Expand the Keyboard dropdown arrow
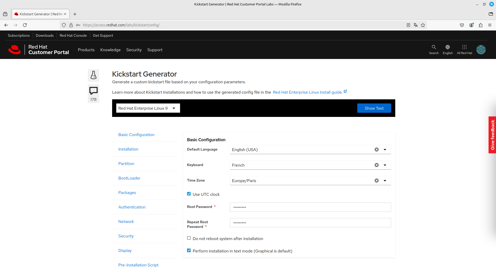Screen dimensions: 496x269 pos(385,165)
